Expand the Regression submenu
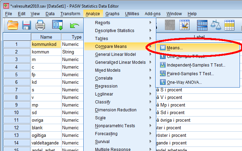 106,86
